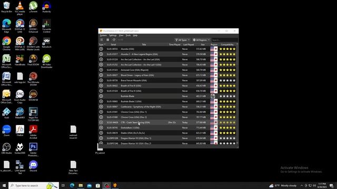Click the game list search field
The image size is (337, 189).
tap(224, 40)
